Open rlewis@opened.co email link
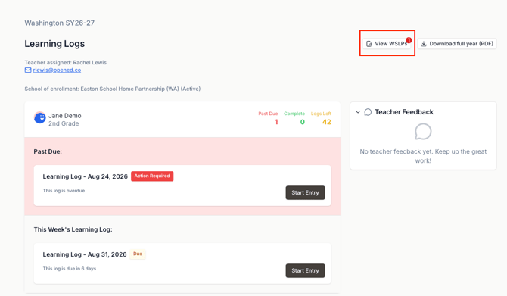Screen dimensions: 507x296 point(57,70)
